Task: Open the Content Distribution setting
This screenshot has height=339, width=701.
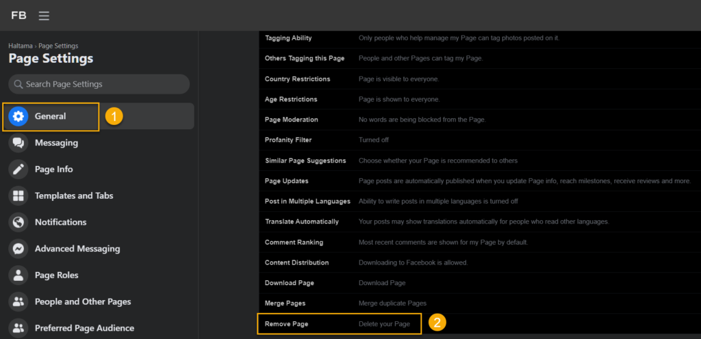Action: coord(297,262)
